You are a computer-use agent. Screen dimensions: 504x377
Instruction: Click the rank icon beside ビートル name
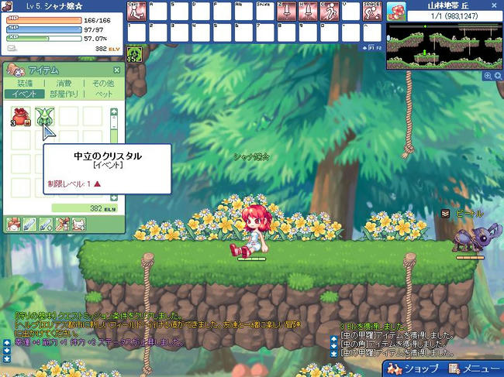445,214
